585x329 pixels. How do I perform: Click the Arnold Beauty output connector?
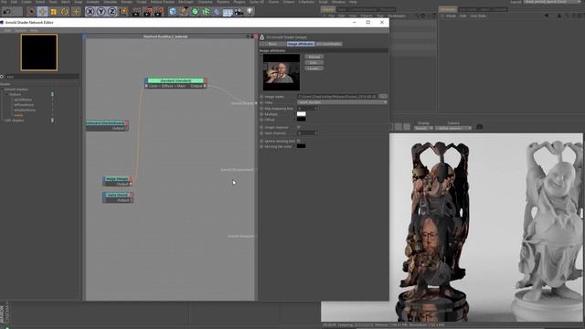(256, 103)
